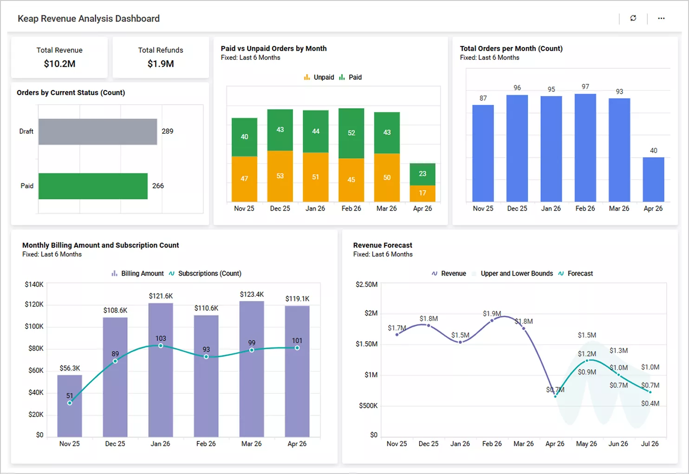The height and width of the screenshot is (474, 689).
Task: Click the Dec 25 Paid segment 43
Action: pyautogui.click(x=280, y=130)
